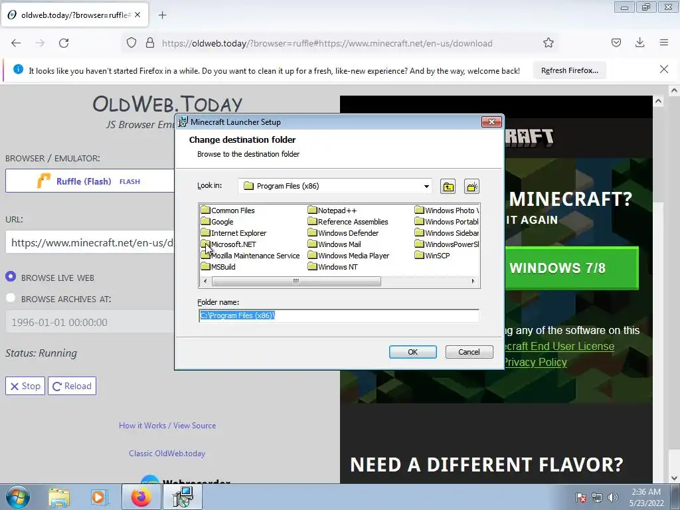Open the Ruffle (Flash) browser selector
The height and width of the screenshot is (510, 680).
pos(90,181)
